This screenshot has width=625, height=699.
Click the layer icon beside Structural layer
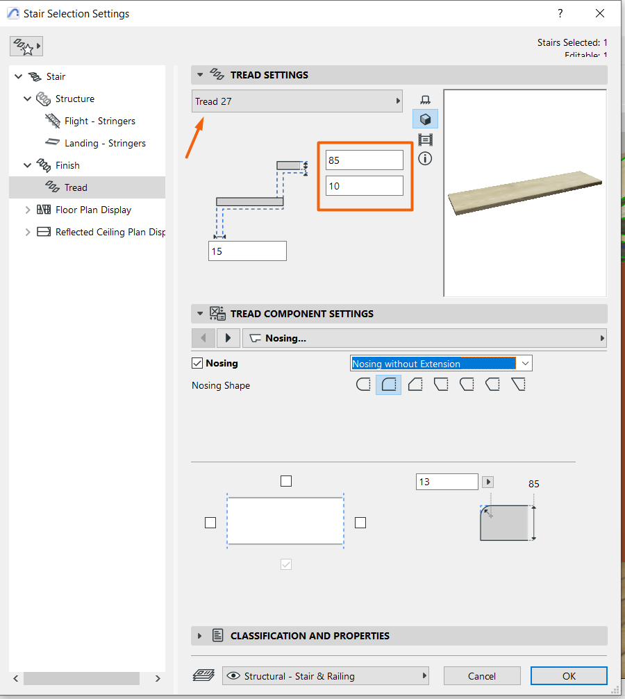(203, 675)
